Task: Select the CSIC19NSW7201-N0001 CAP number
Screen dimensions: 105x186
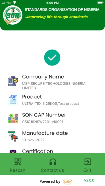Action: (x=43, y=122)
